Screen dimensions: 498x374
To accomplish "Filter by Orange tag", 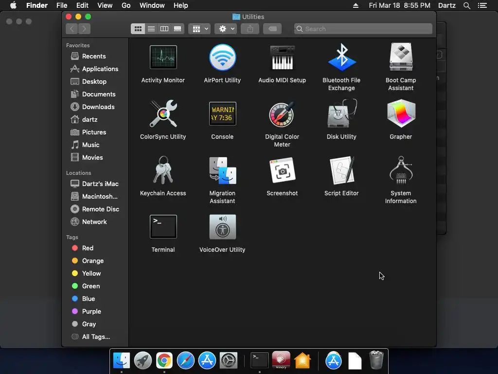I will pos(93,261).
